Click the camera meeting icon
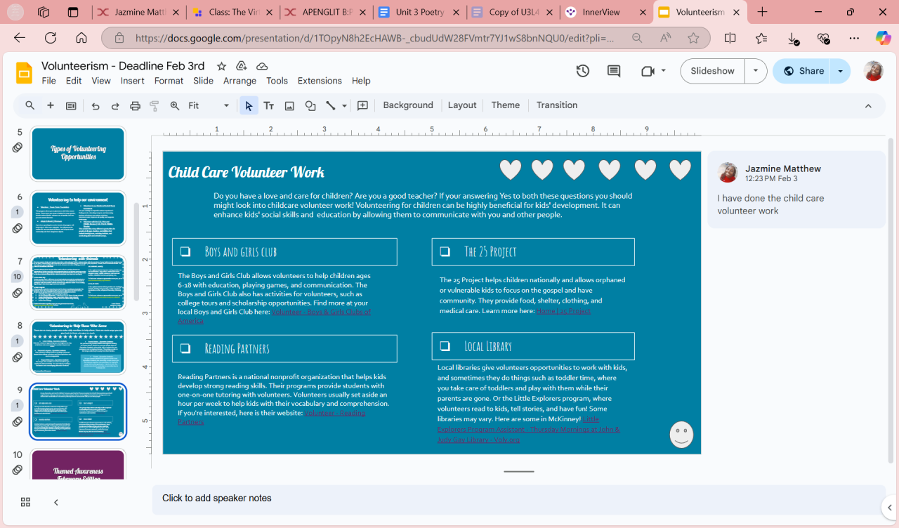899x528 pixels. (x=648, y=71)
